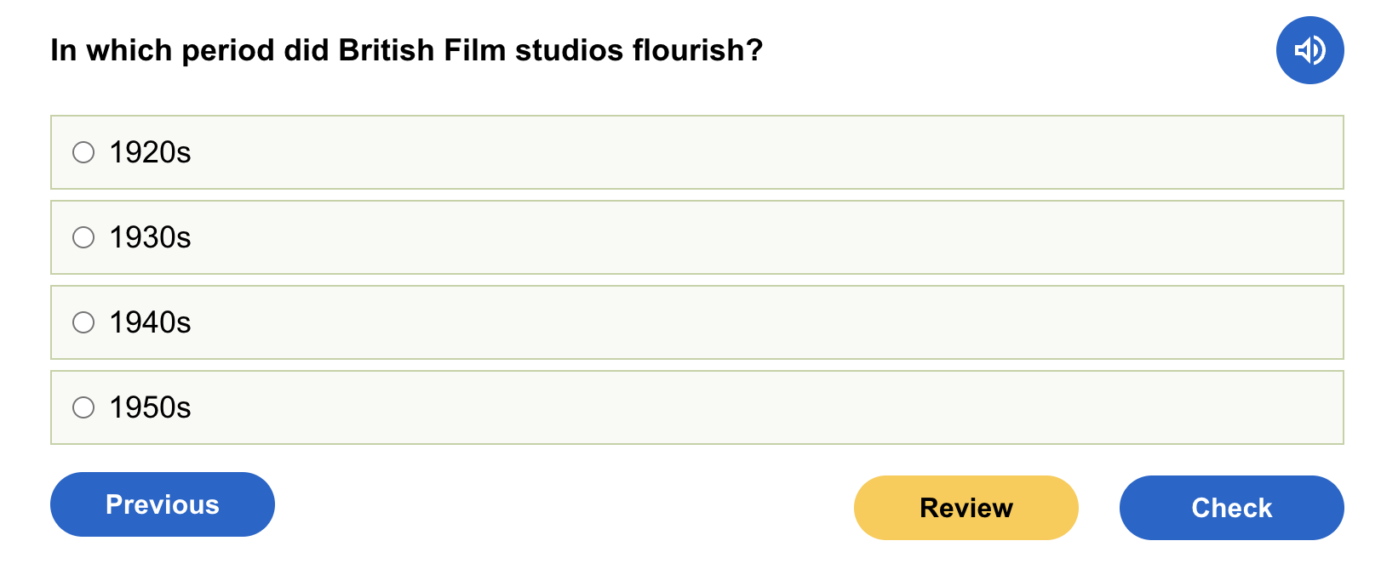1381x575 pixels.
Task: Pick the 1950s radio button
Action: (83, 407)
